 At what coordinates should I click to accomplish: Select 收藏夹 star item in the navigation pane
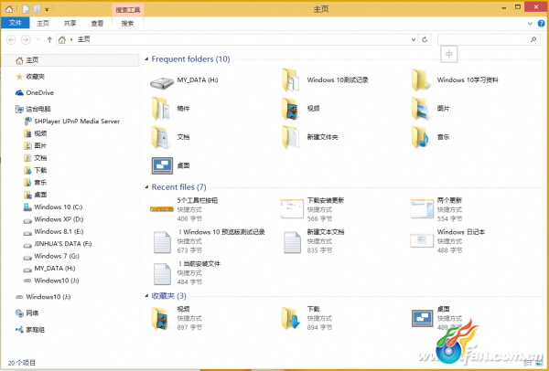(x=30, y=77)
